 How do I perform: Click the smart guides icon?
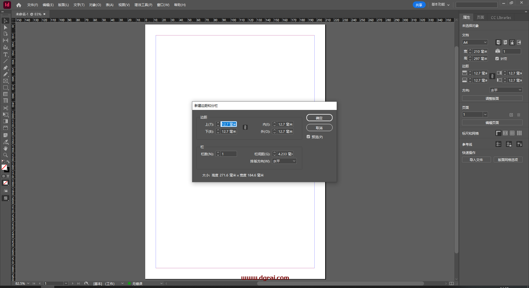pyautogui.click(x=519, y=144)
